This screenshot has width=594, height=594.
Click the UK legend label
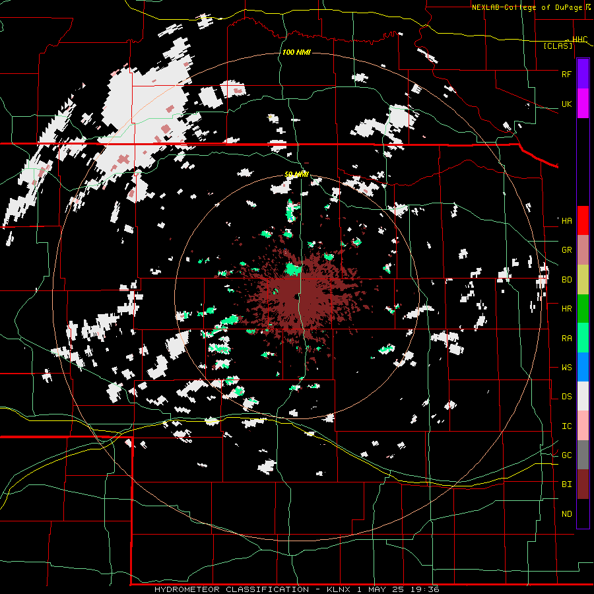566,104
